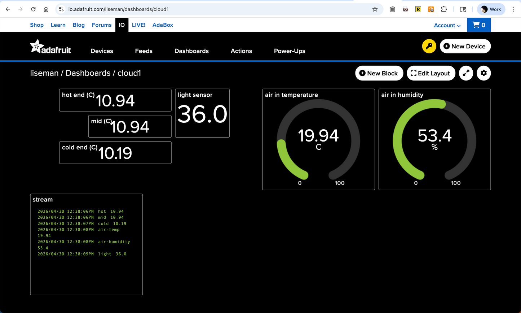Reload the current page
The height and width of the screenshot is (313, 521).
coord(33,9)
